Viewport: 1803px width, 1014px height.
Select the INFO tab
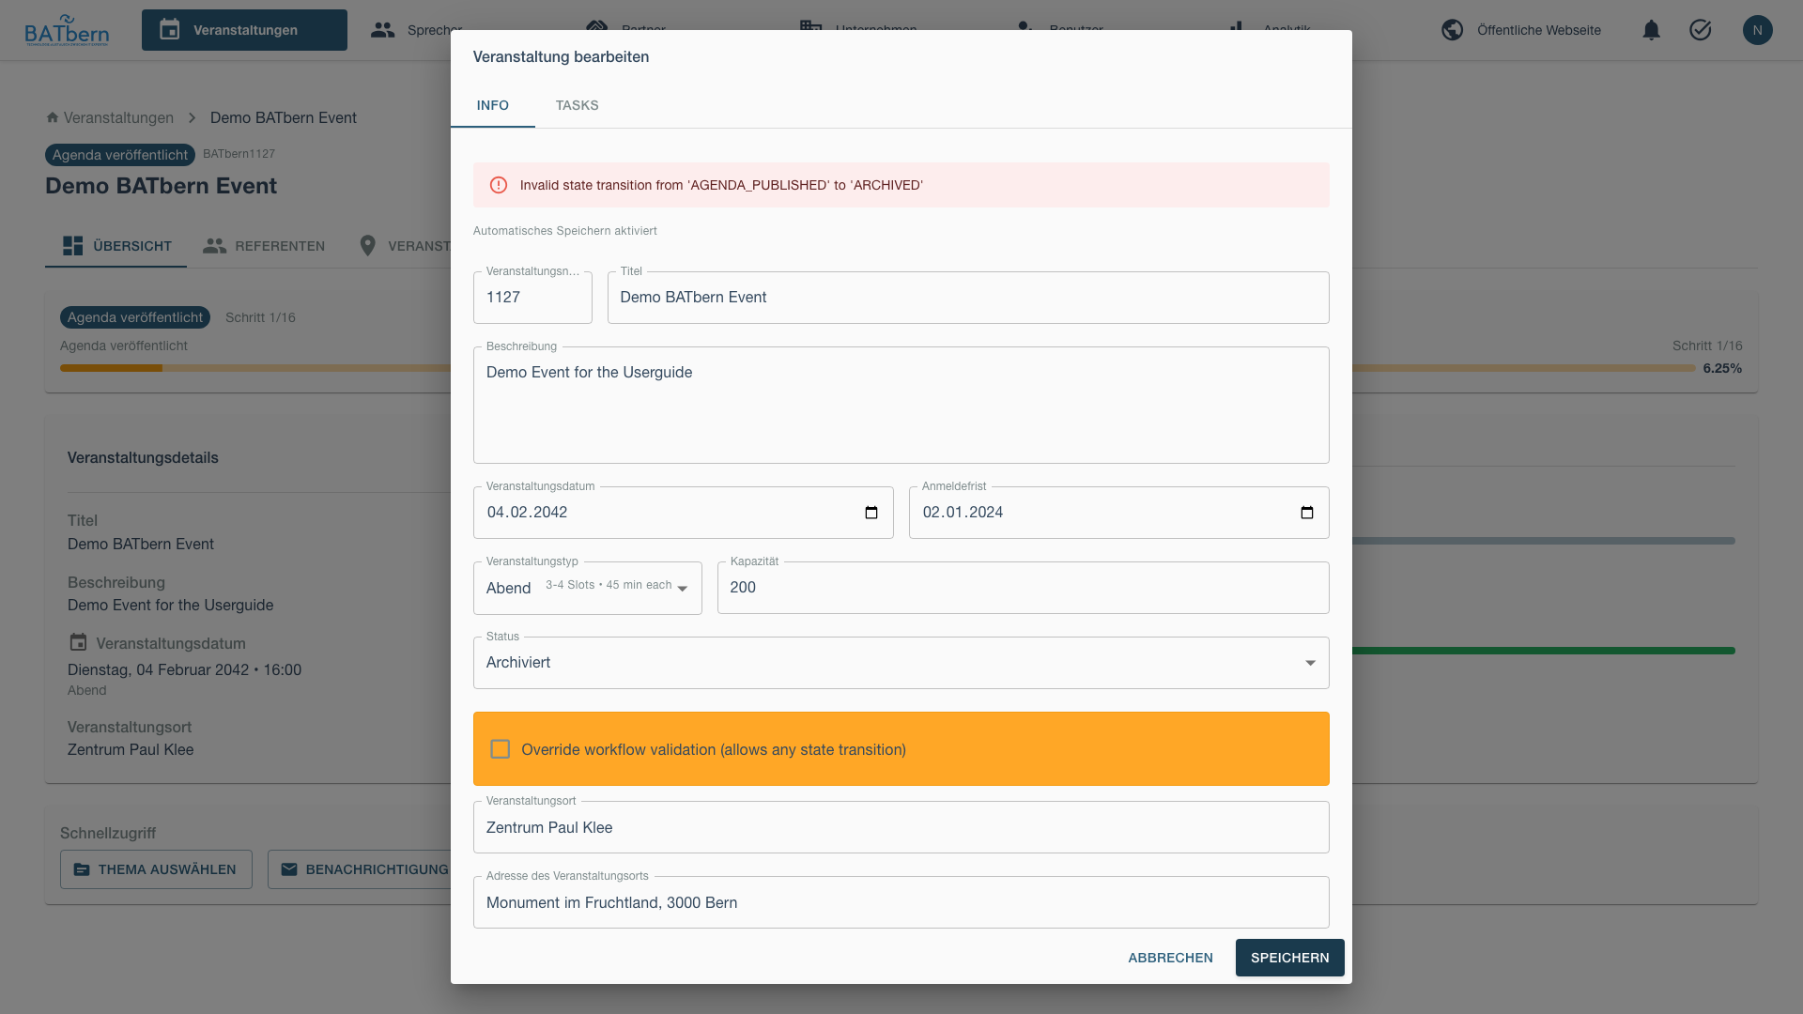(492, 105)
